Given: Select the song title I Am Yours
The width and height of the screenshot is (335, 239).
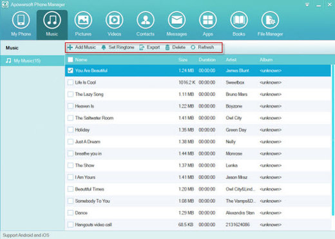Looking at the screenshot, I should [x=85, y=177].
